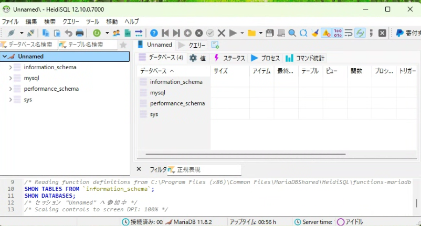Click the delete row circle-x icon

point(199,33)
